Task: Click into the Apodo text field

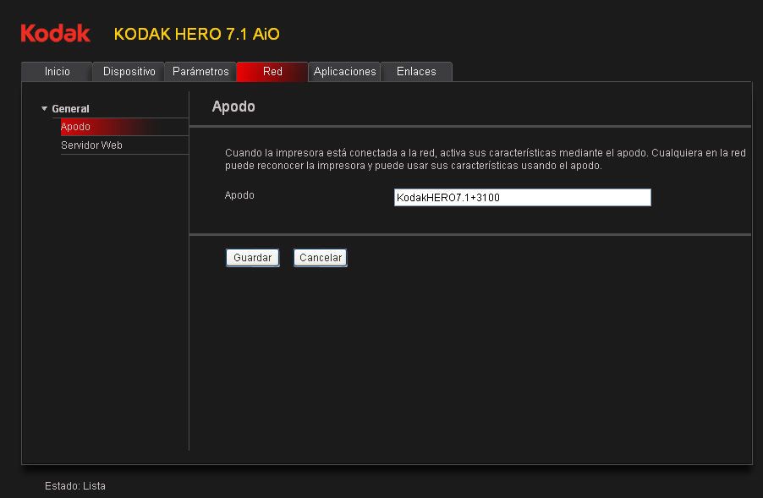Action: pyautogui.click(x=523, y=198)
